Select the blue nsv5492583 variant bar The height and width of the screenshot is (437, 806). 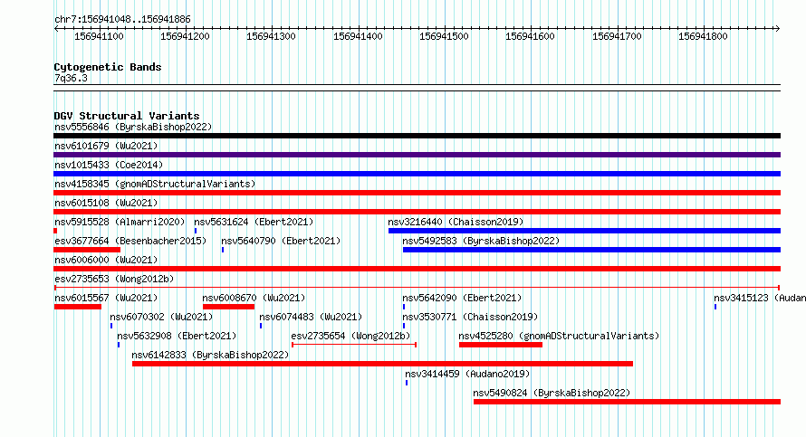(591, 250)
